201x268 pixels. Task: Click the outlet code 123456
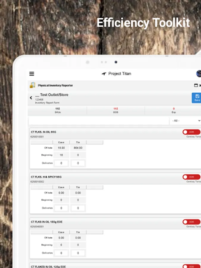[x=39, y=99]
